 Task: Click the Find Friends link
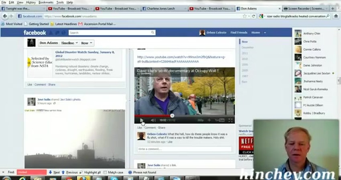(x=239, y=33)
